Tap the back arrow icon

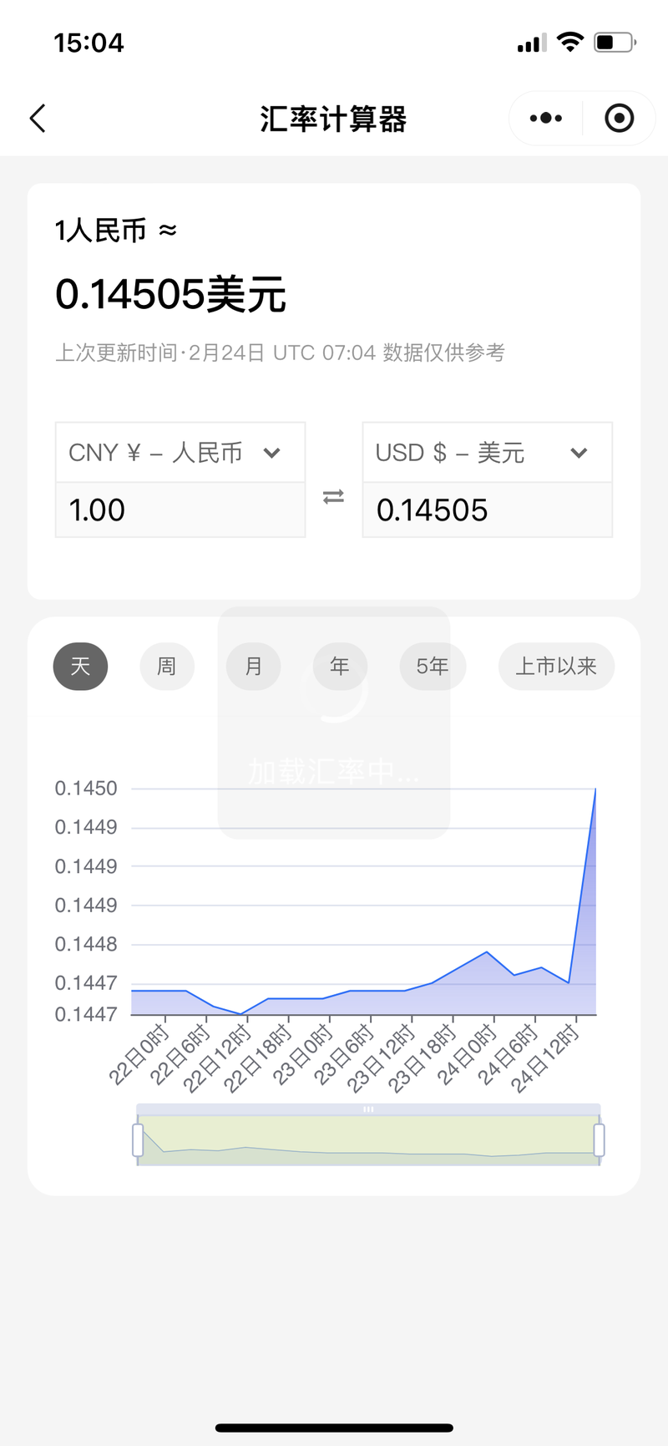click(x=38, y=119)
